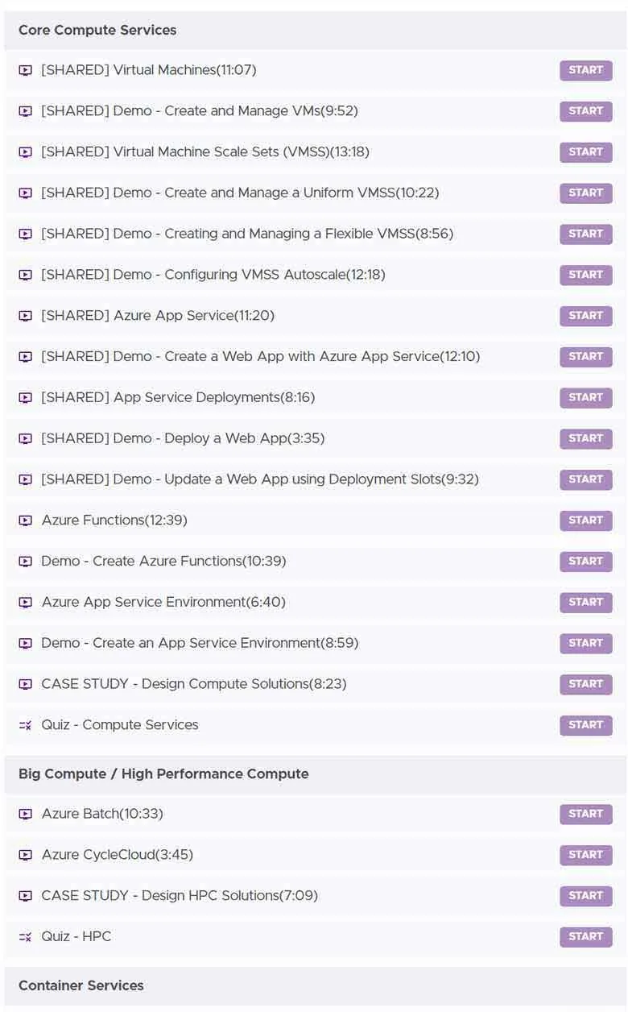Click video icon for Configuring VMSS Autoscale demo
This screenshot has width=628, height=1012.
pos(25,276)
